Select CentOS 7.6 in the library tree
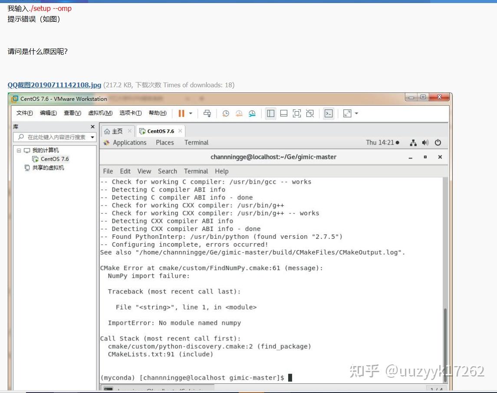The image size is (497, 393). (x=50, y=159)
